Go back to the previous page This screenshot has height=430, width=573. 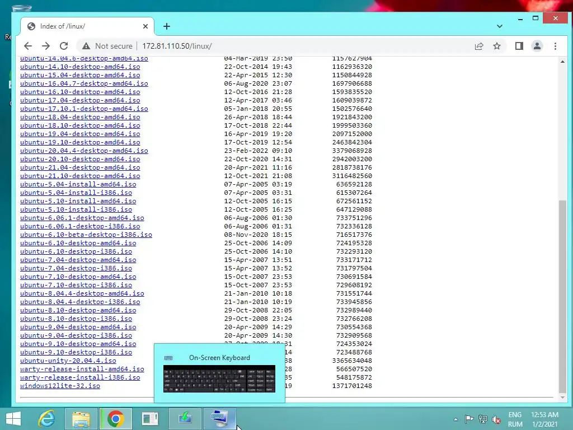tap(28, 46)
